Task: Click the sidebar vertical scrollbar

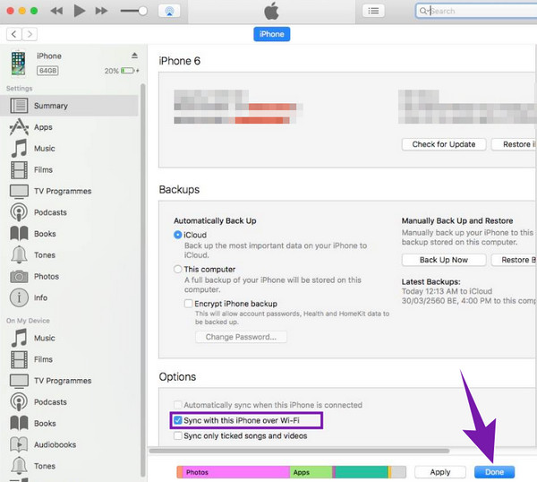Action: click(x=143, y=280)
